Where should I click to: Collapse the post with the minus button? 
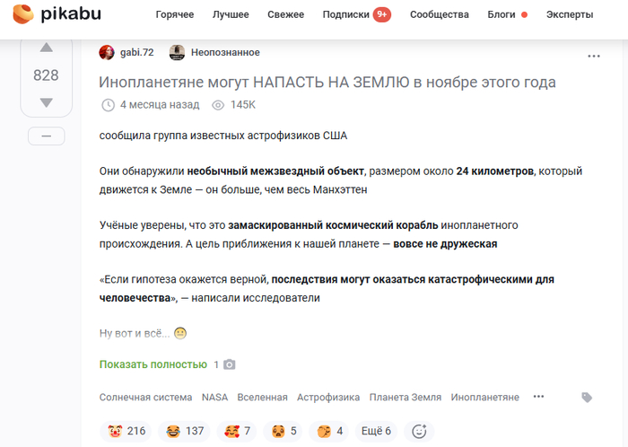tap(46, 136)
